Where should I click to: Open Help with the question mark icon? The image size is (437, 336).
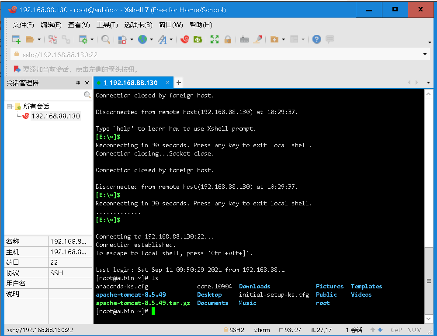[316, 39]
